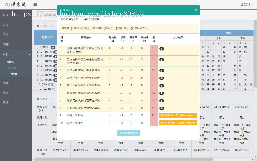Viewport: 257px width, 161px height.
Task: Switch to the 行政班课时分析 tab
Action: pyautogui.click(x=69, y=19)
